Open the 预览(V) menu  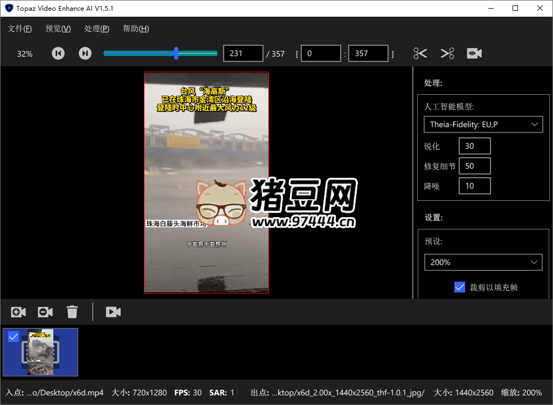tap(58, 29)
